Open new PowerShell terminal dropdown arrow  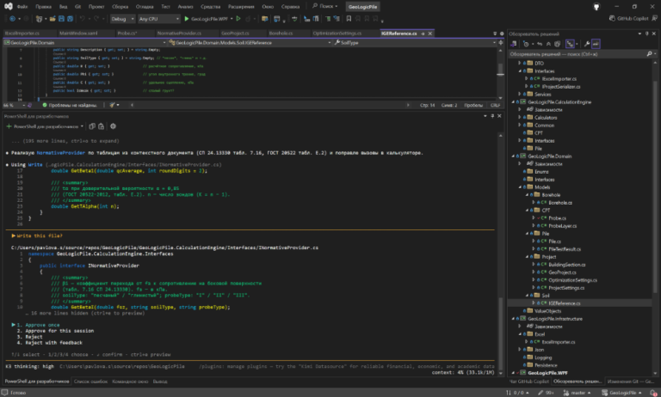(82, 126)
